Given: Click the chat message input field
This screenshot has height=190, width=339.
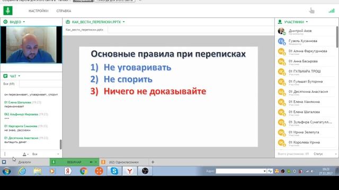Looking at the screenshot, I should pyautogui.click(x=12, y=154).
